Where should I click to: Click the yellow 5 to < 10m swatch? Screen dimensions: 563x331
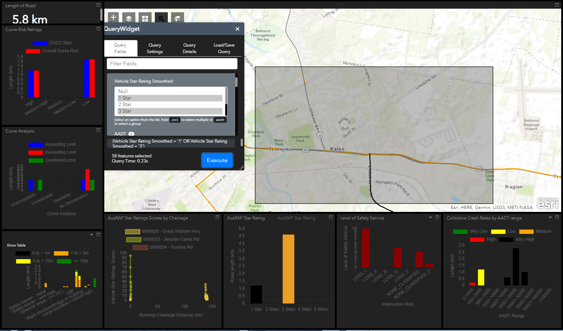point(23,261)
